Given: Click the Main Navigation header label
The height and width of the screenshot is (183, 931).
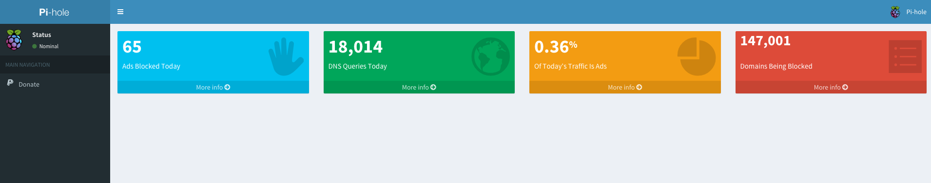Looking at the screenshot, I should (x=28, y=65).
